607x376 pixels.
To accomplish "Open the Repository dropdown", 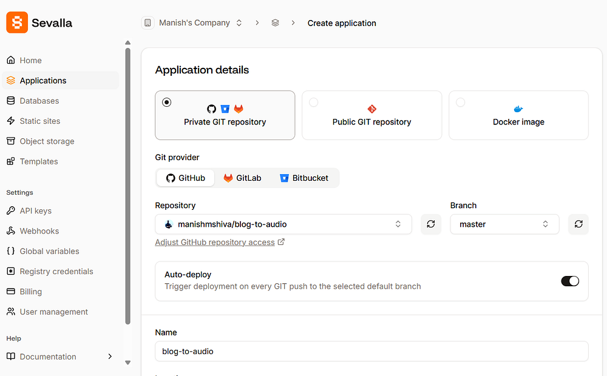I will point(283,224).
